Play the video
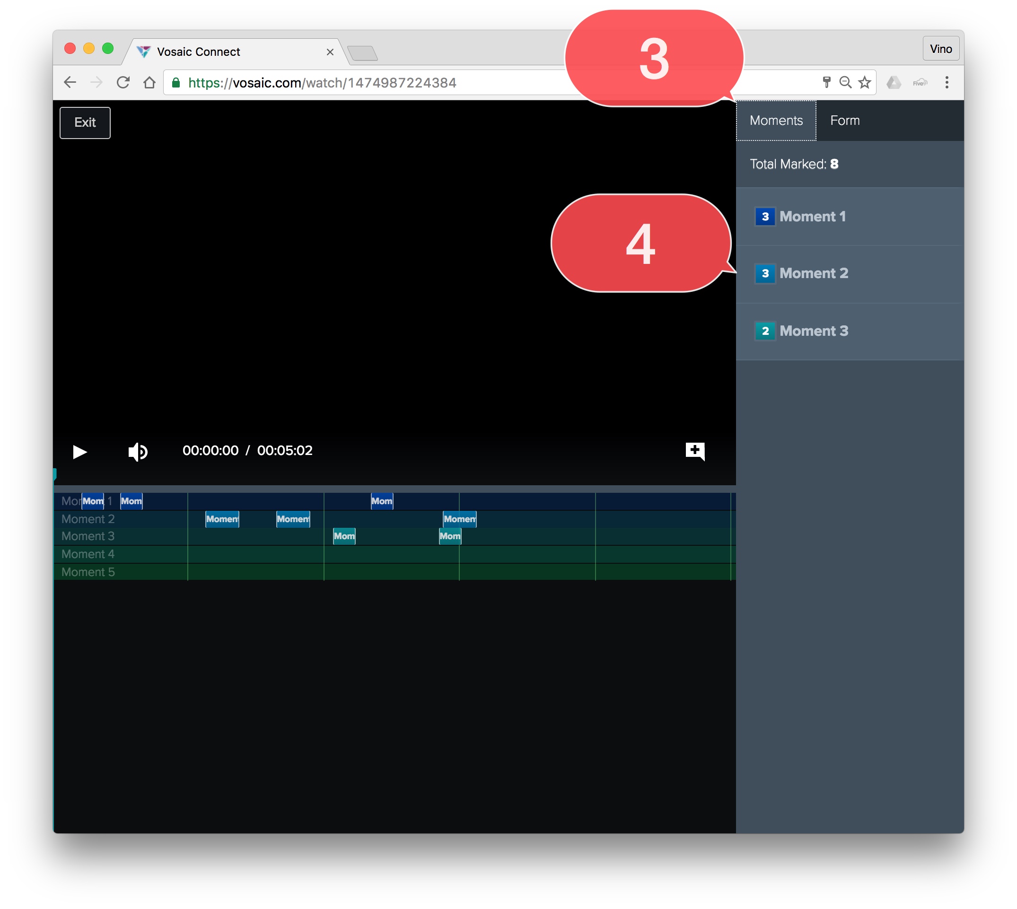This screenshot has height=909, width=1017. tap(79, 452)
